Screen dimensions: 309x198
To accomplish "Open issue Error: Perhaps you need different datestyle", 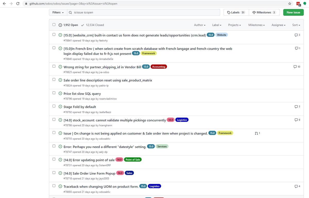I will click(105, 147).
